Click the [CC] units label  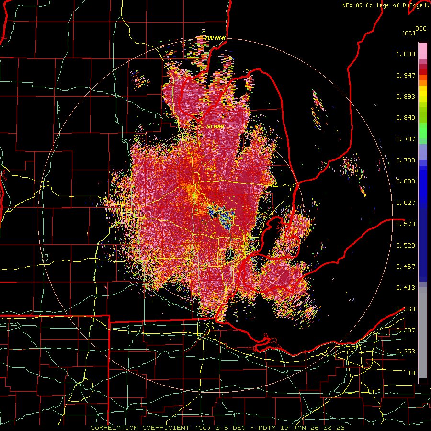click(x=408, y=33)
